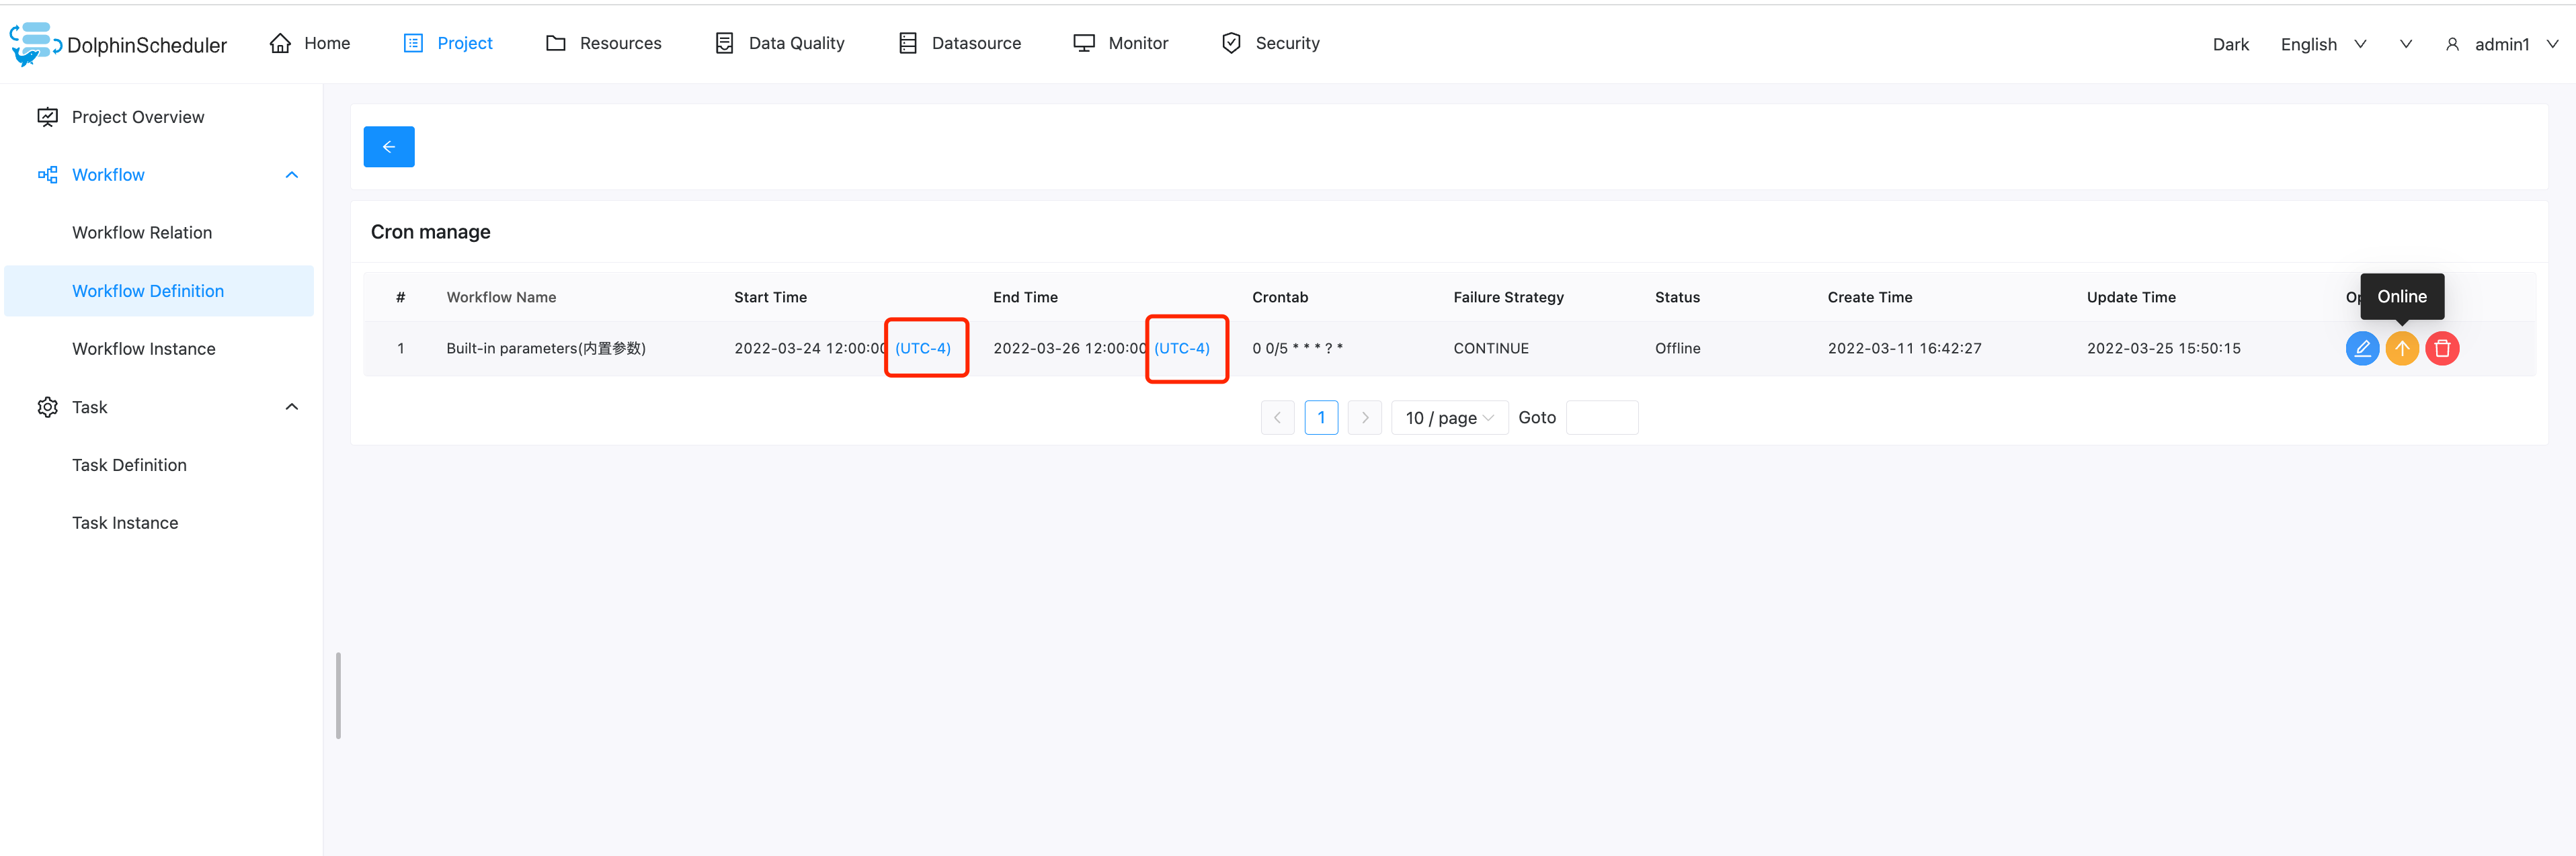Go back using the blue arrow button
The height and width of the screenshot is (856, 2576).
coord(389,146)
